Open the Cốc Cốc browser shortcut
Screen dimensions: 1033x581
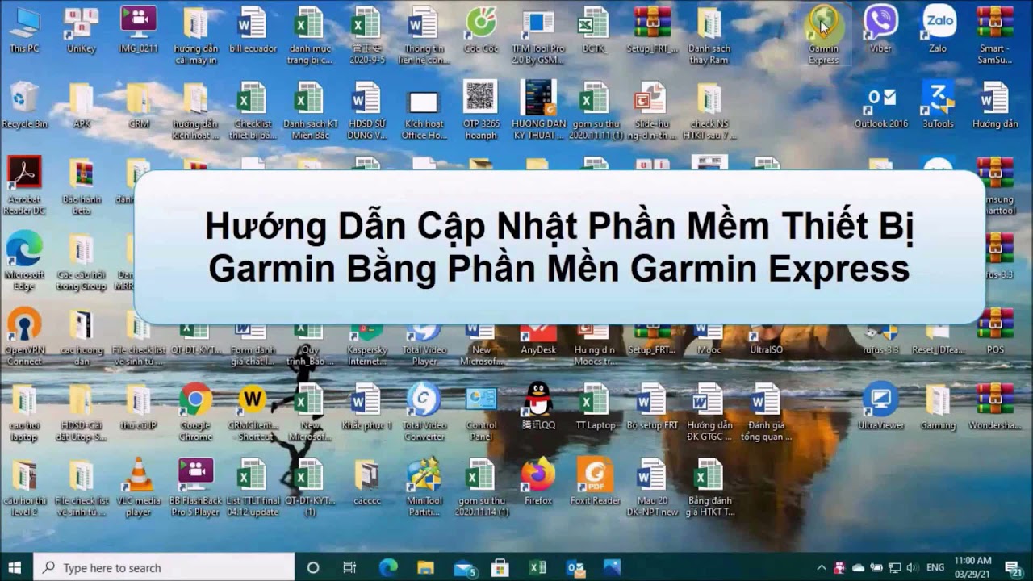481,30
